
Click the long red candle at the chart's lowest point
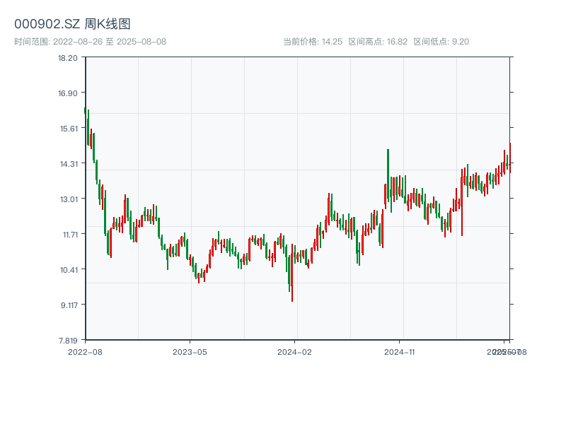point(291,277)
